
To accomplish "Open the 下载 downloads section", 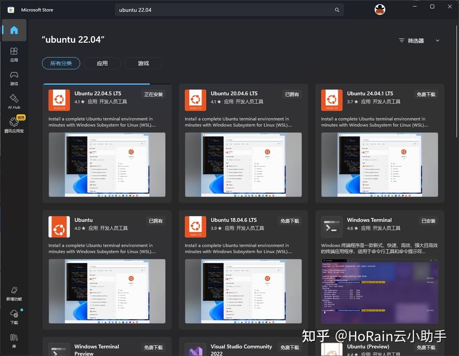I will tap(14, 317).
